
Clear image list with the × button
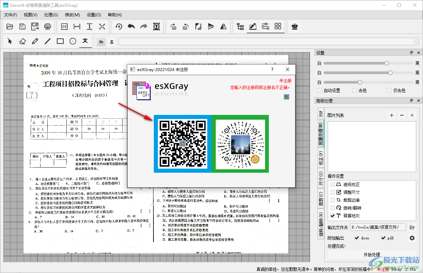(412, 115)
